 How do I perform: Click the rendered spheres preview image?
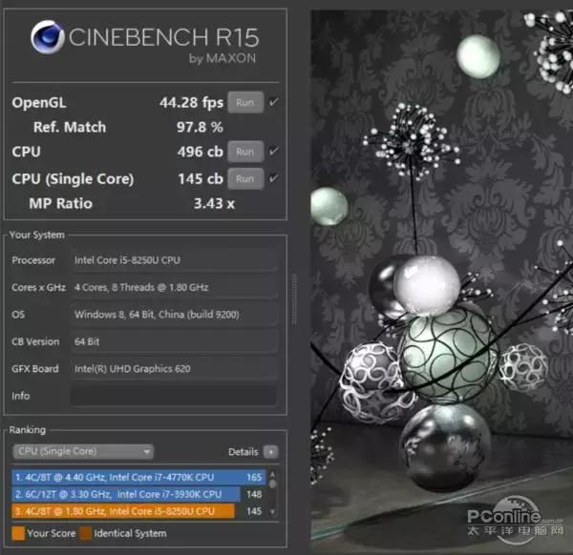pyautogui.click(x=442, y=280)
